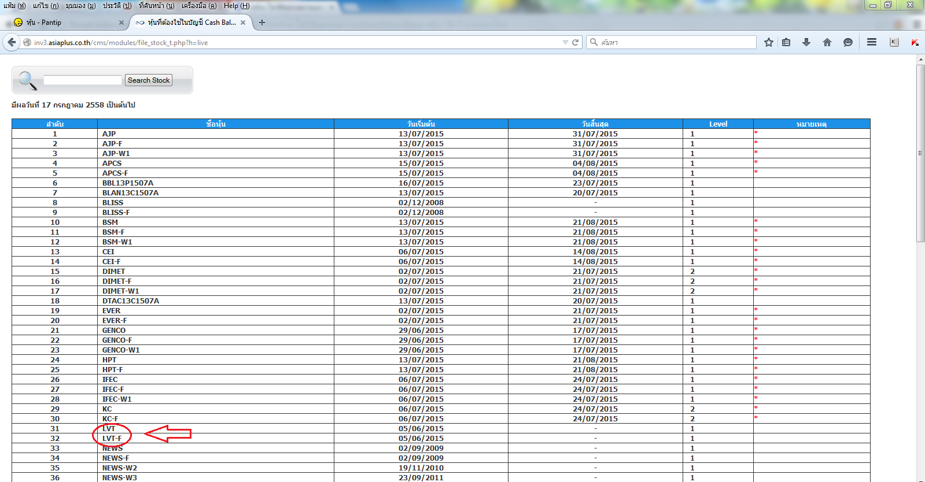Open the Help menu
Viewport: 925px width, 482px height.
click(x=237, y=6)
